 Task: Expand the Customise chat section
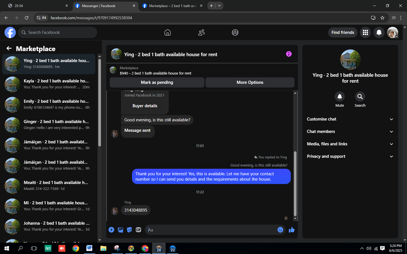pos(350,119)
